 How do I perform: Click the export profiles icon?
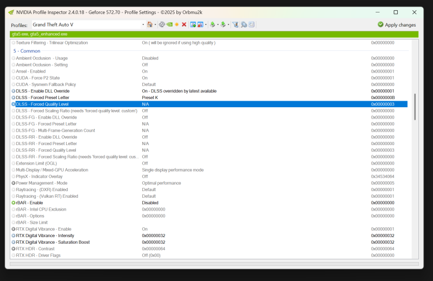tap(212, 24)
